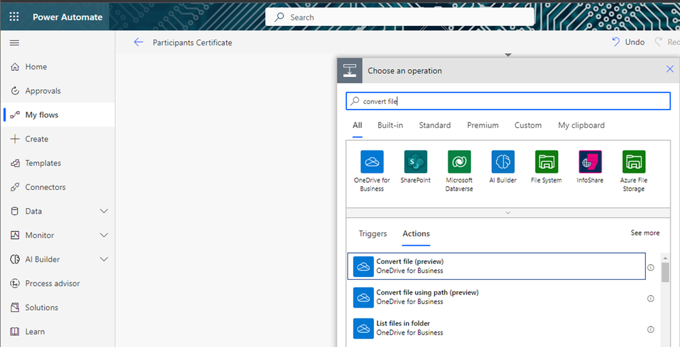Click the Participants Certificate flow title

tap(192, 42)
